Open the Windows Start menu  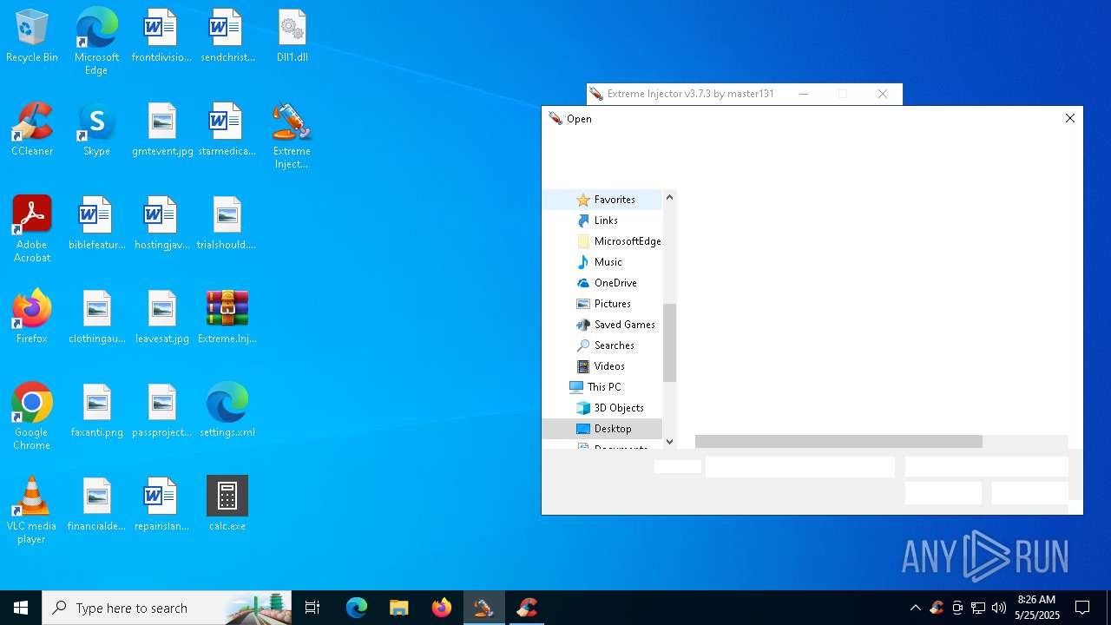pos(21,608)
